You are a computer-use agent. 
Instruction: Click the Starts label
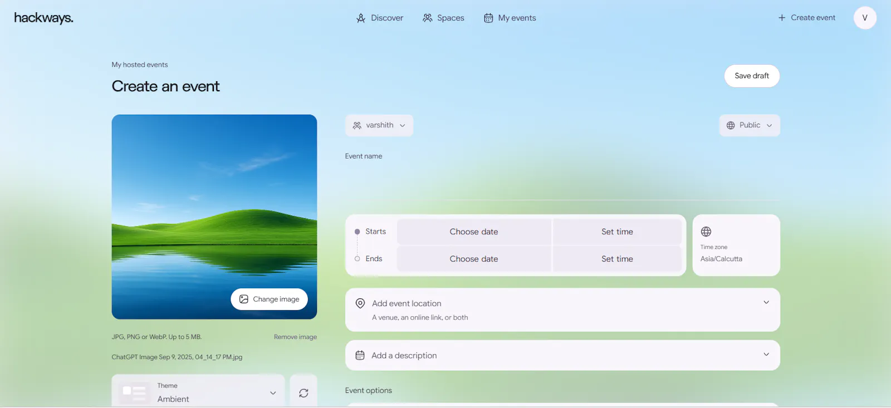376,232
